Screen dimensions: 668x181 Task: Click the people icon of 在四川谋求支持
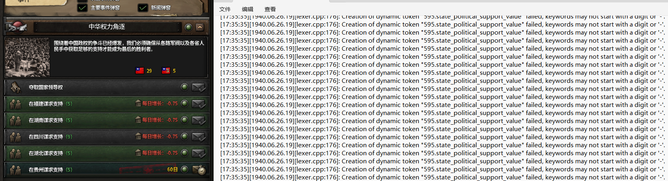click(x=16, y=137)
